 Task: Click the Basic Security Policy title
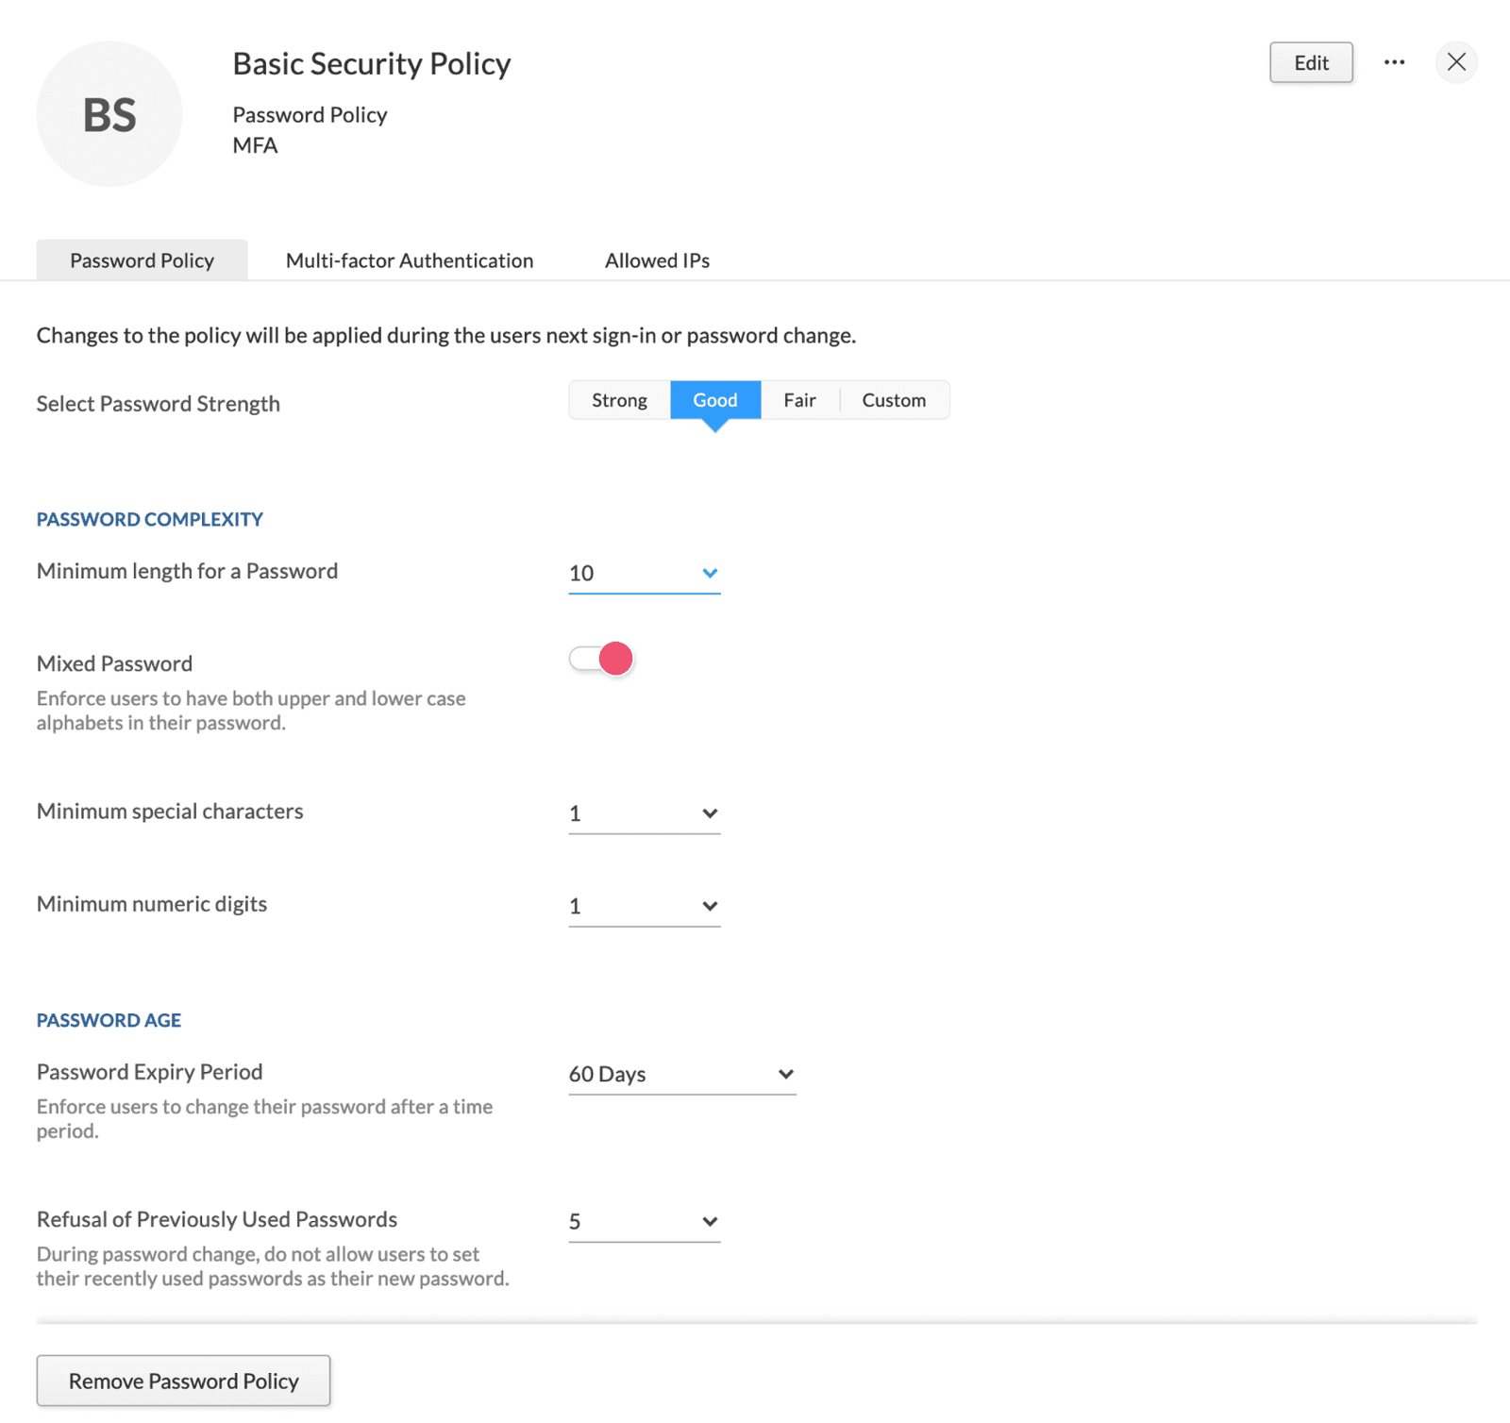[x=372, y=63]
